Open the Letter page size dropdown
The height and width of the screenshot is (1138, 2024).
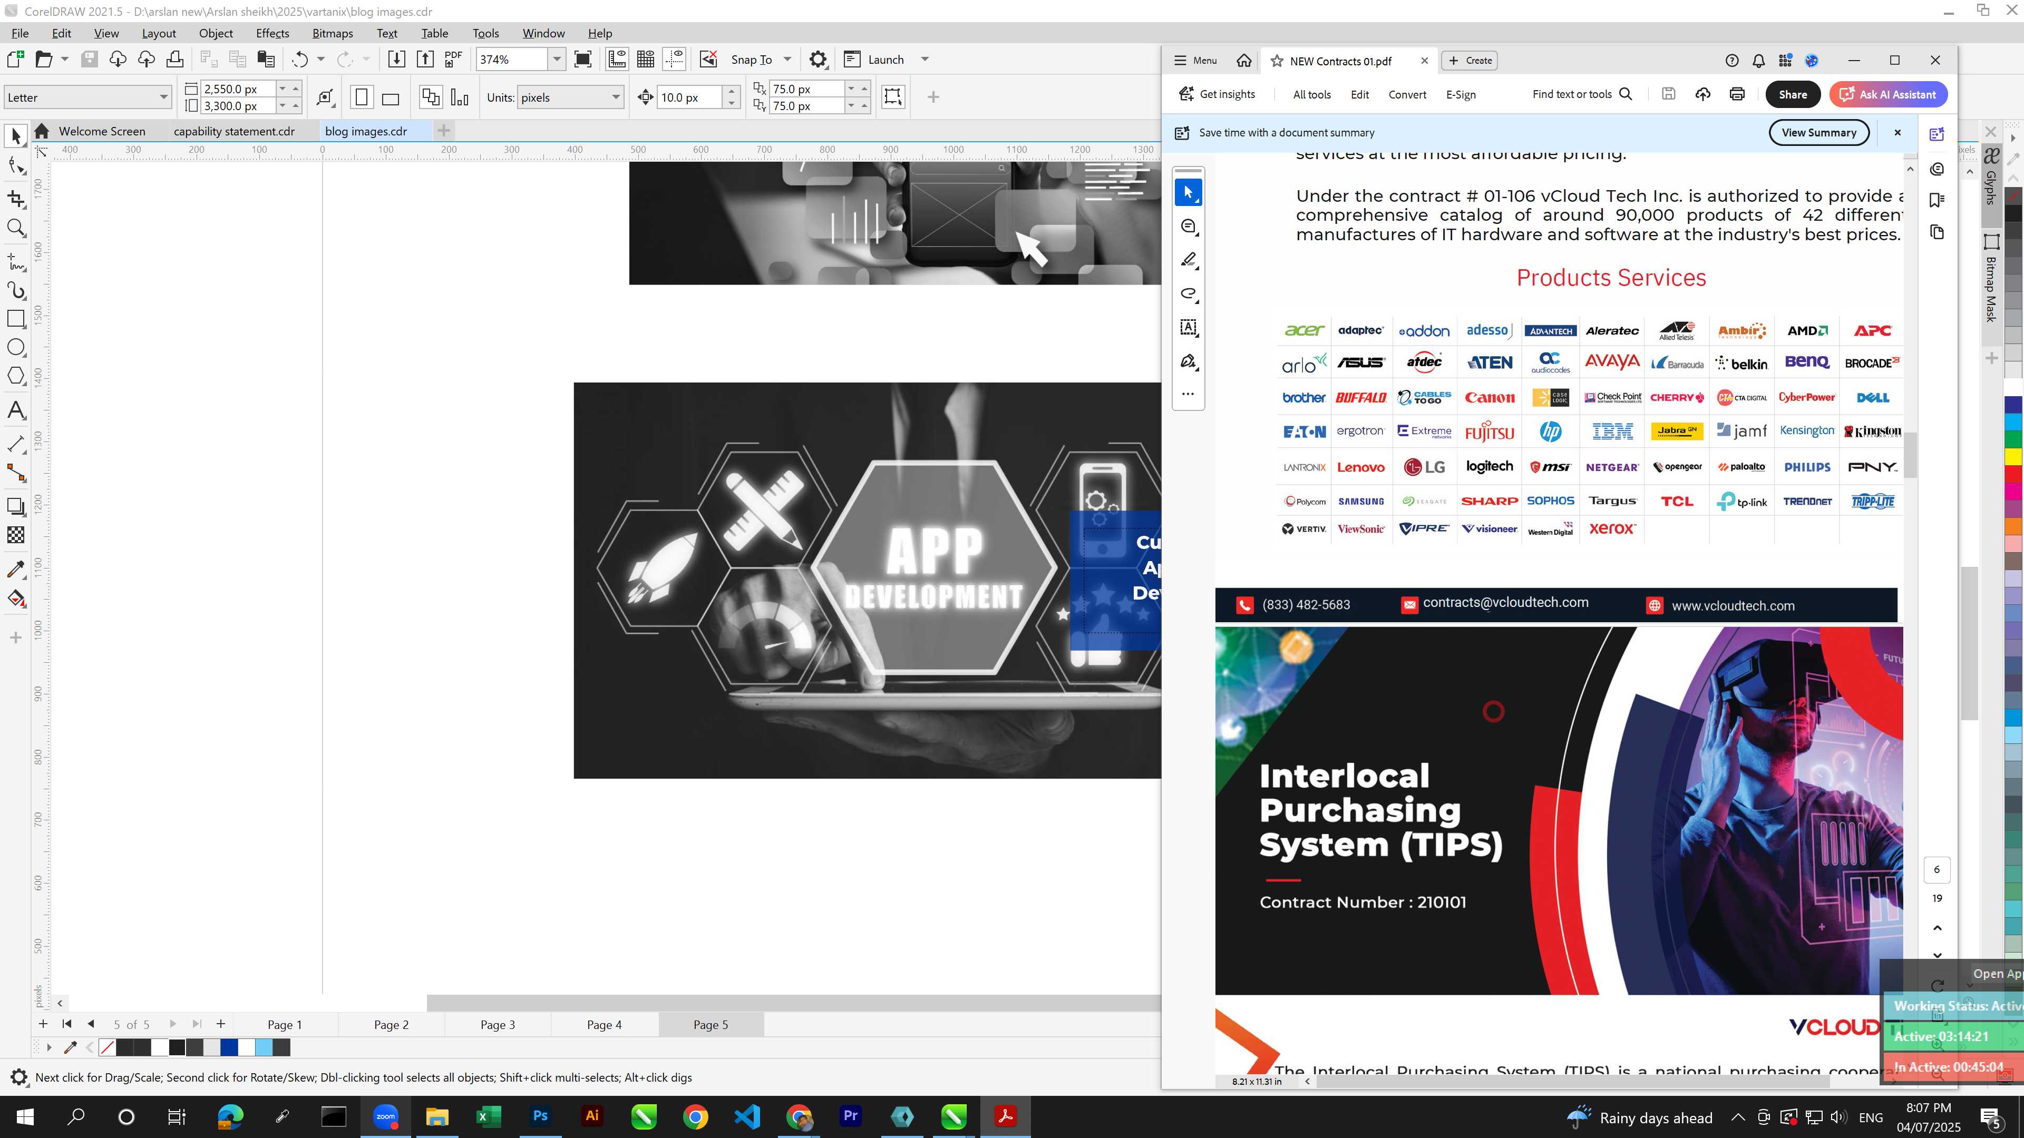click(x=163, y=97)
